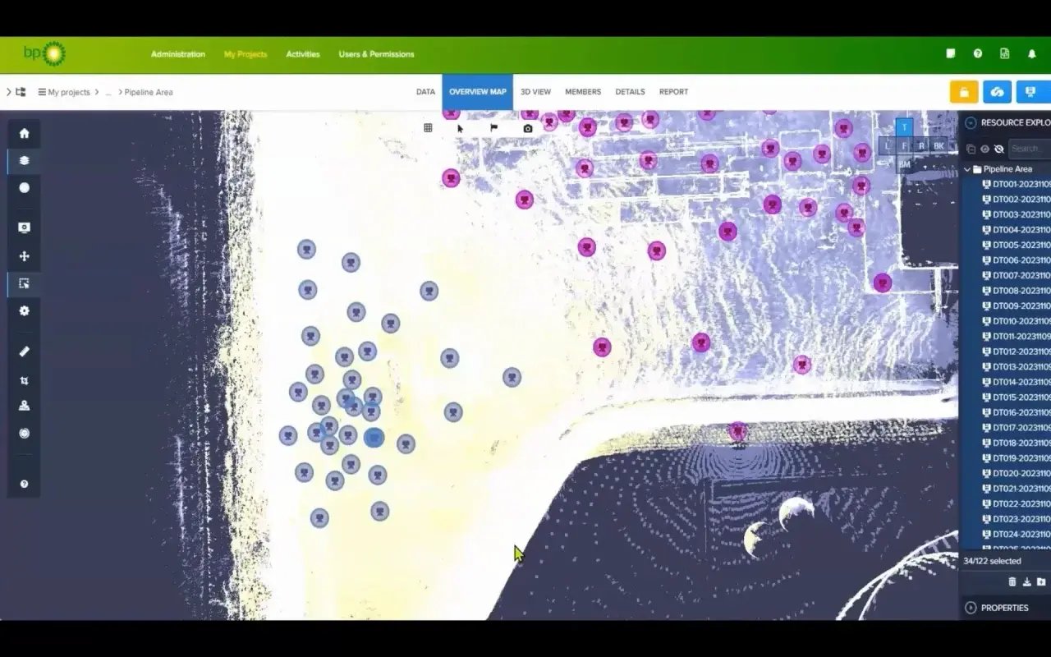The image size is (1051, 657).
Task: Click the orange unlock button
Action: tap(963, 92)
